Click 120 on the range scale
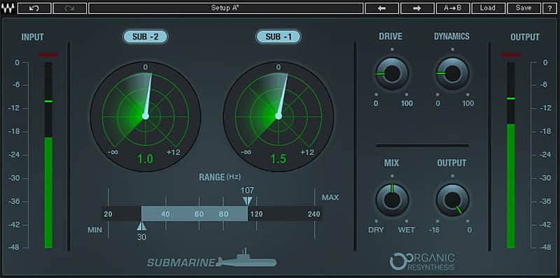This screenshot has width=560, height=278. (256, 214)
